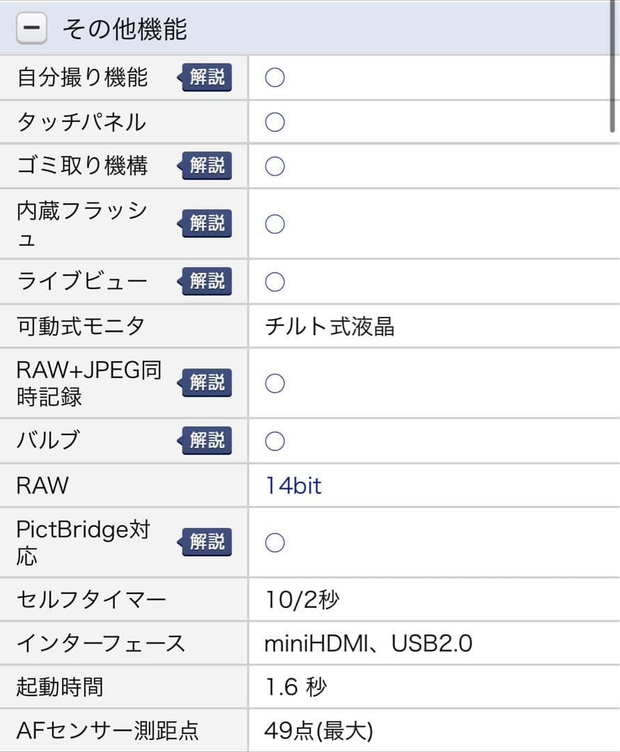Viewport: 620px width, 752px height.
Task: Click the miniHDMI、USB2.0 interface value
Action: point(369,643)
